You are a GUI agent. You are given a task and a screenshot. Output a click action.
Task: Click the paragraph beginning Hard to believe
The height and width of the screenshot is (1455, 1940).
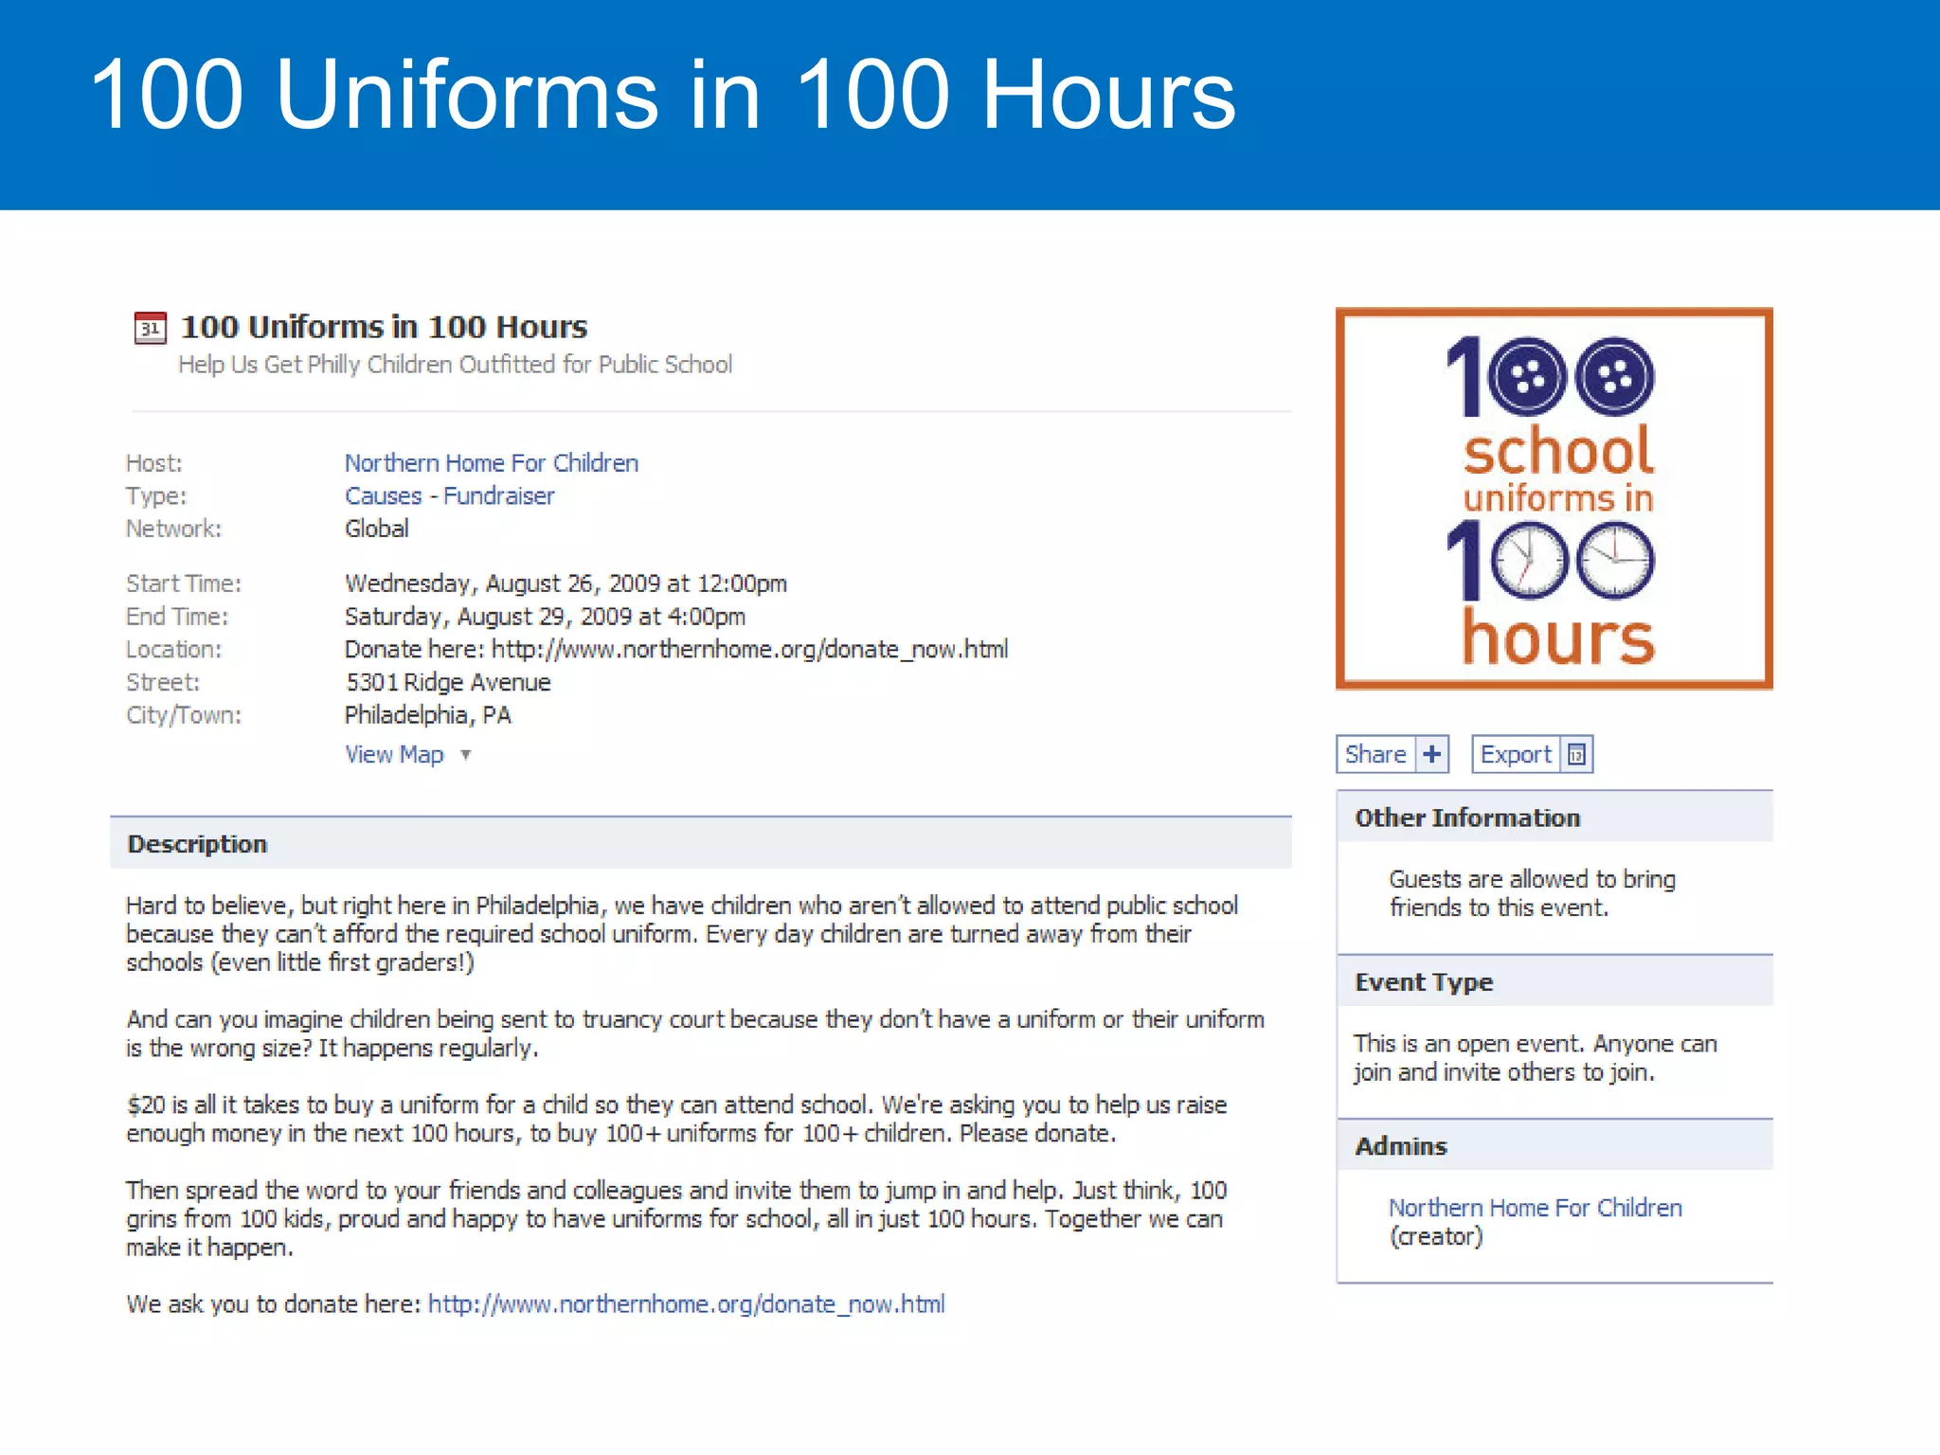(682, 934)
